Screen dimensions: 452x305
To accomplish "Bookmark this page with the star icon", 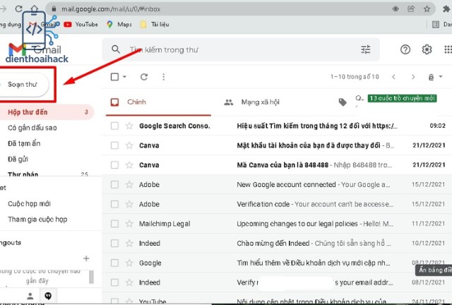I will [427, 9].
